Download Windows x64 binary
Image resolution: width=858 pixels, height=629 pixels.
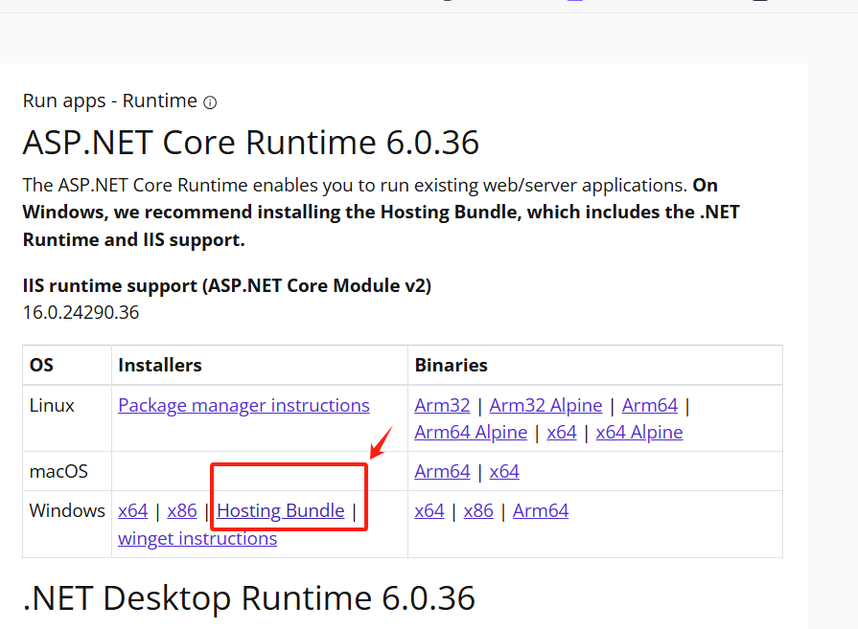click(x=429, y=510)
